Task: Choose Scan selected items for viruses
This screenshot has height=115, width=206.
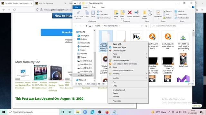Action: tap(128, 64)
